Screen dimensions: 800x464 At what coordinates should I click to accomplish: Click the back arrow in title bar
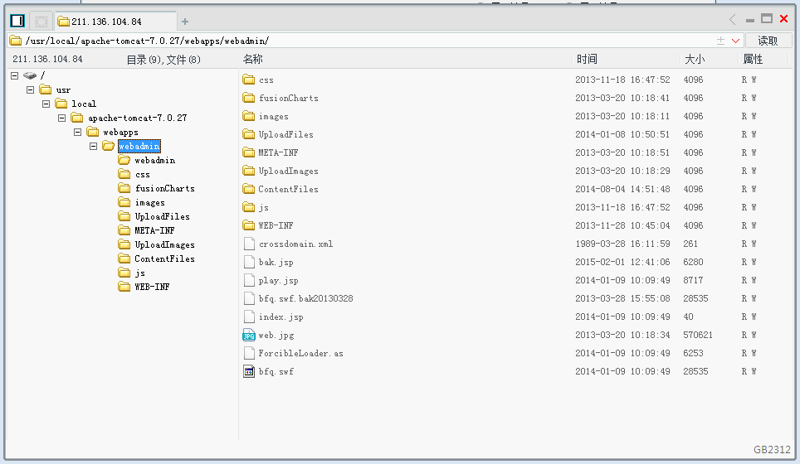[733, 19]
